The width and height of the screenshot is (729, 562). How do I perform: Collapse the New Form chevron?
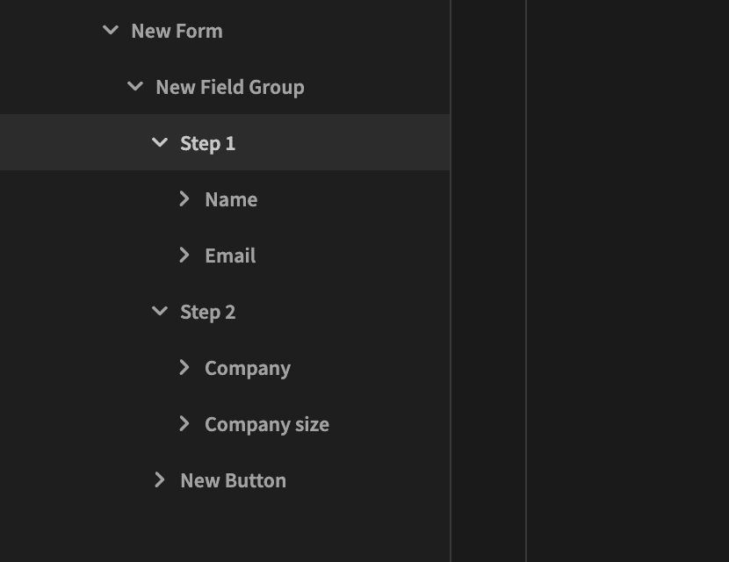(111, 31)
